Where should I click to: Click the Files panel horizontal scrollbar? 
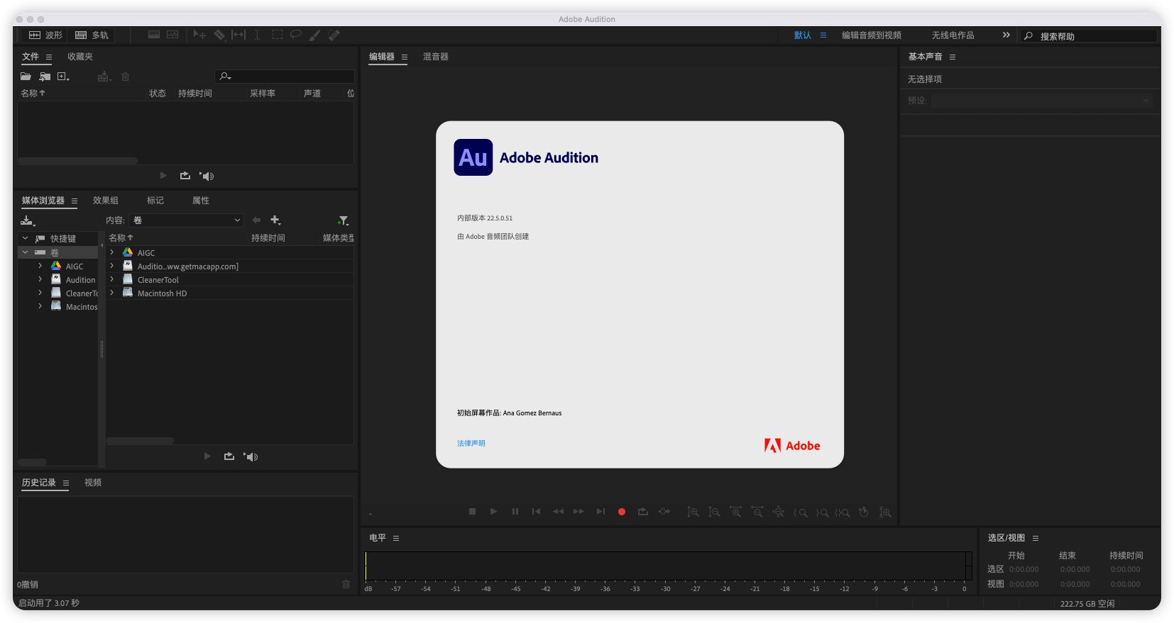[x=78, y=161]
